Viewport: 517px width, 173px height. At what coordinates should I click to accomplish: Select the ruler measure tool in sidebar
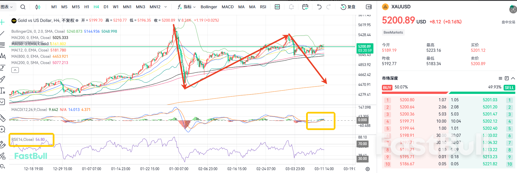coord(3,118)
